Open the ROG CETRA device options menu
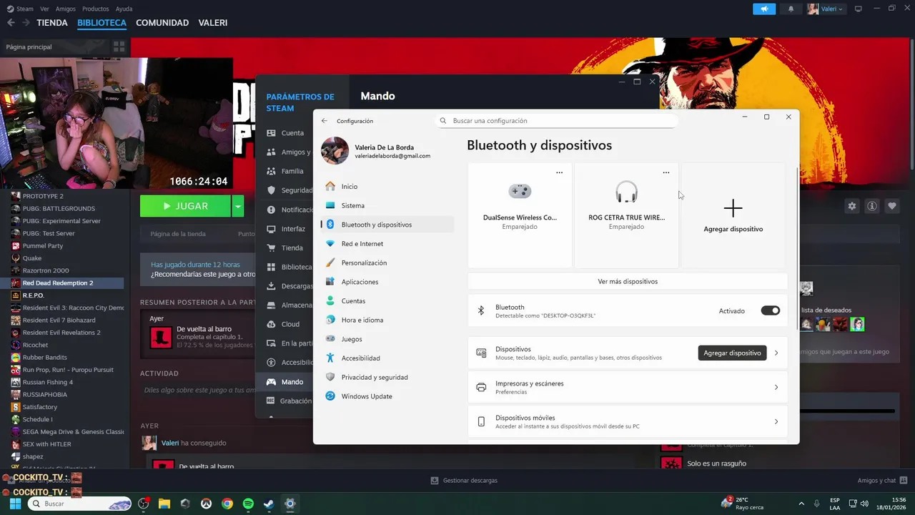Screen dimensions: 915x515 click(666, 172)
